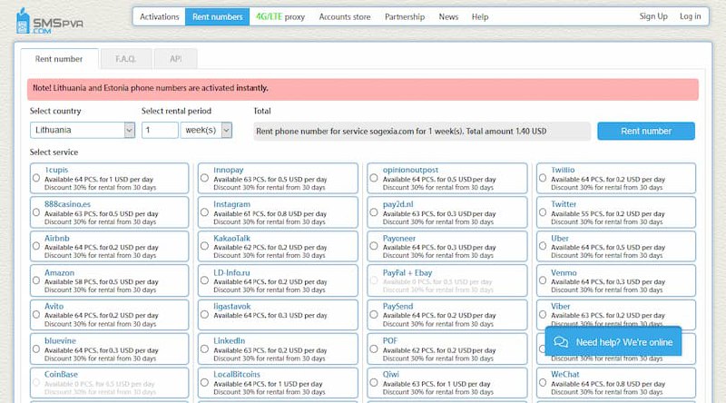Select the Twitter service radio button
Viewport: 726px width, 403px height.
542,212
